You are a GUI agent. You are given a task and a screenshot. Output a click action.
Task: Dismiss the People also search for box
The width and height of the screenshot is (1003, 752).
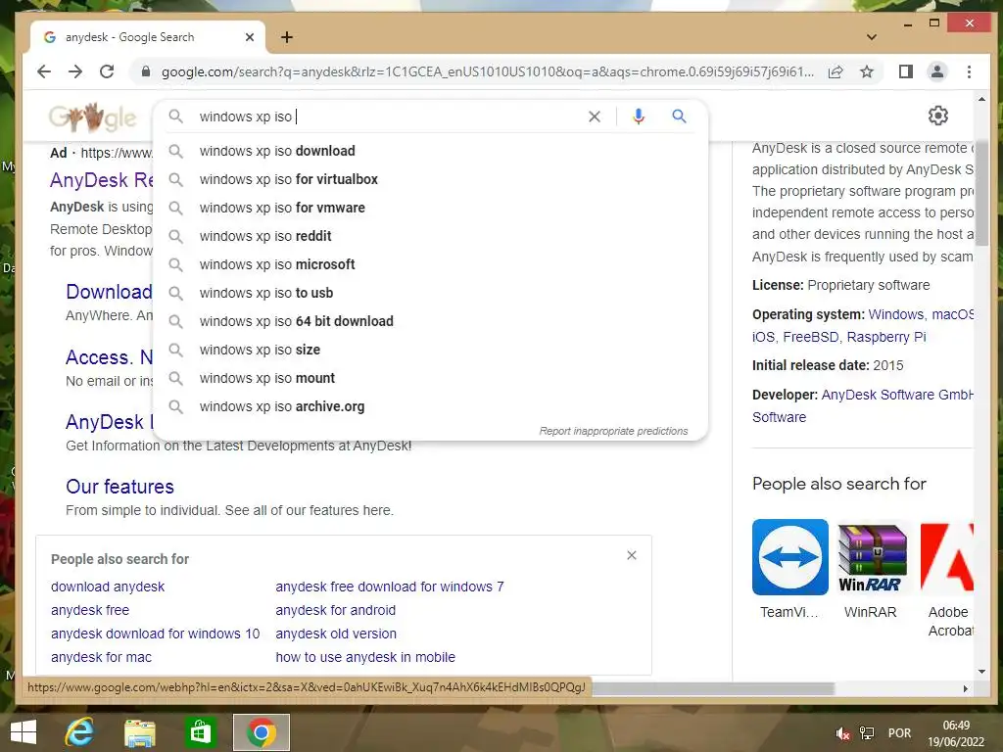[632, 555]
